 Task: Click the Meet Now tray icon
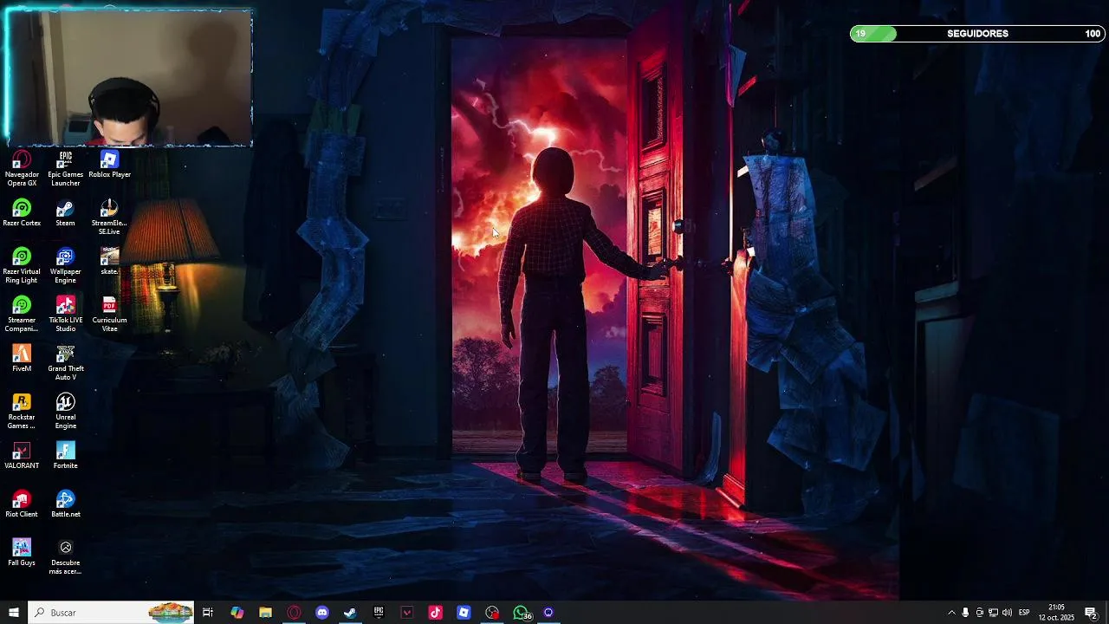[979, 613]
